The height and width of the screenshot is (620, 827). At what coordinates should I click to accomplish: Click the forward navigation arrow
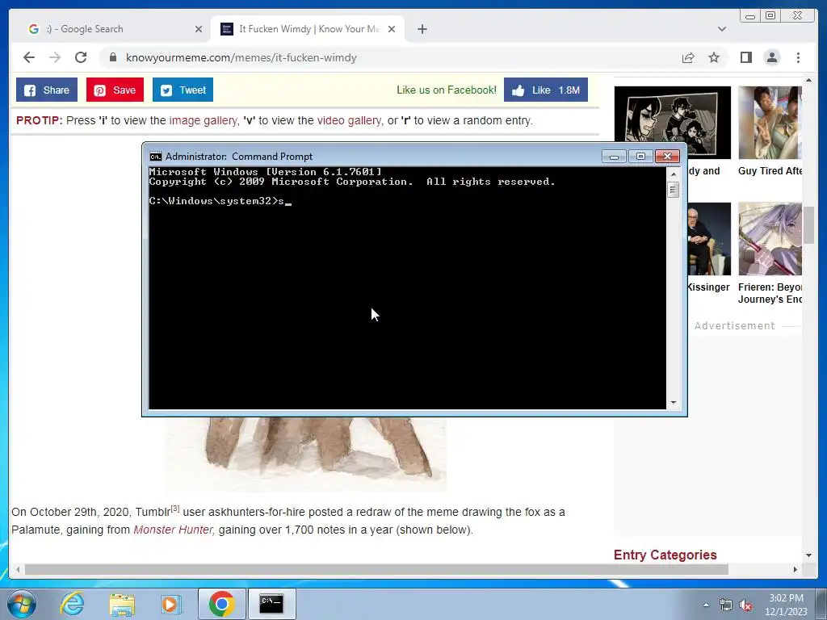pos(55,57)
